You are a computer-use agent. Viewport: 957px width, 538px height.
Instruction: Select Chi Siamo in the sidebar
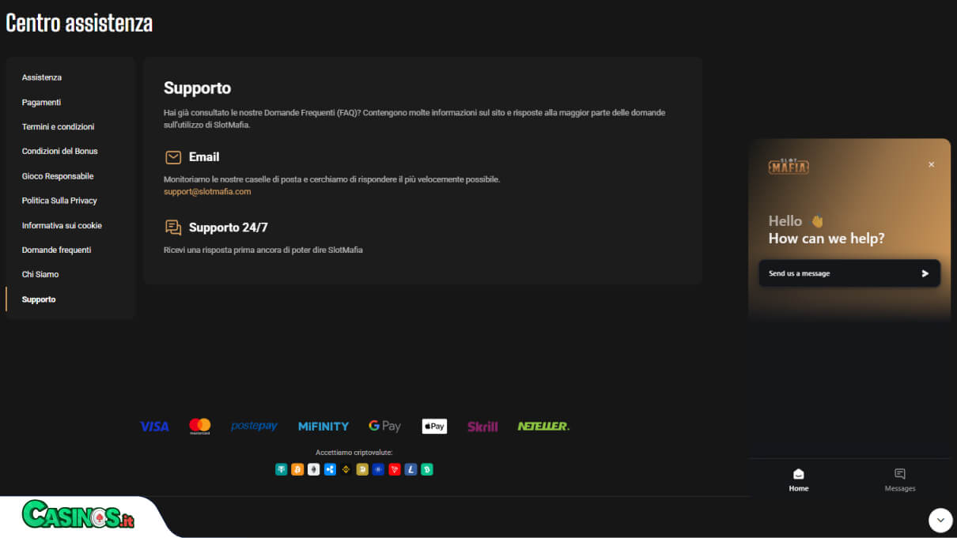click(40, 274)
